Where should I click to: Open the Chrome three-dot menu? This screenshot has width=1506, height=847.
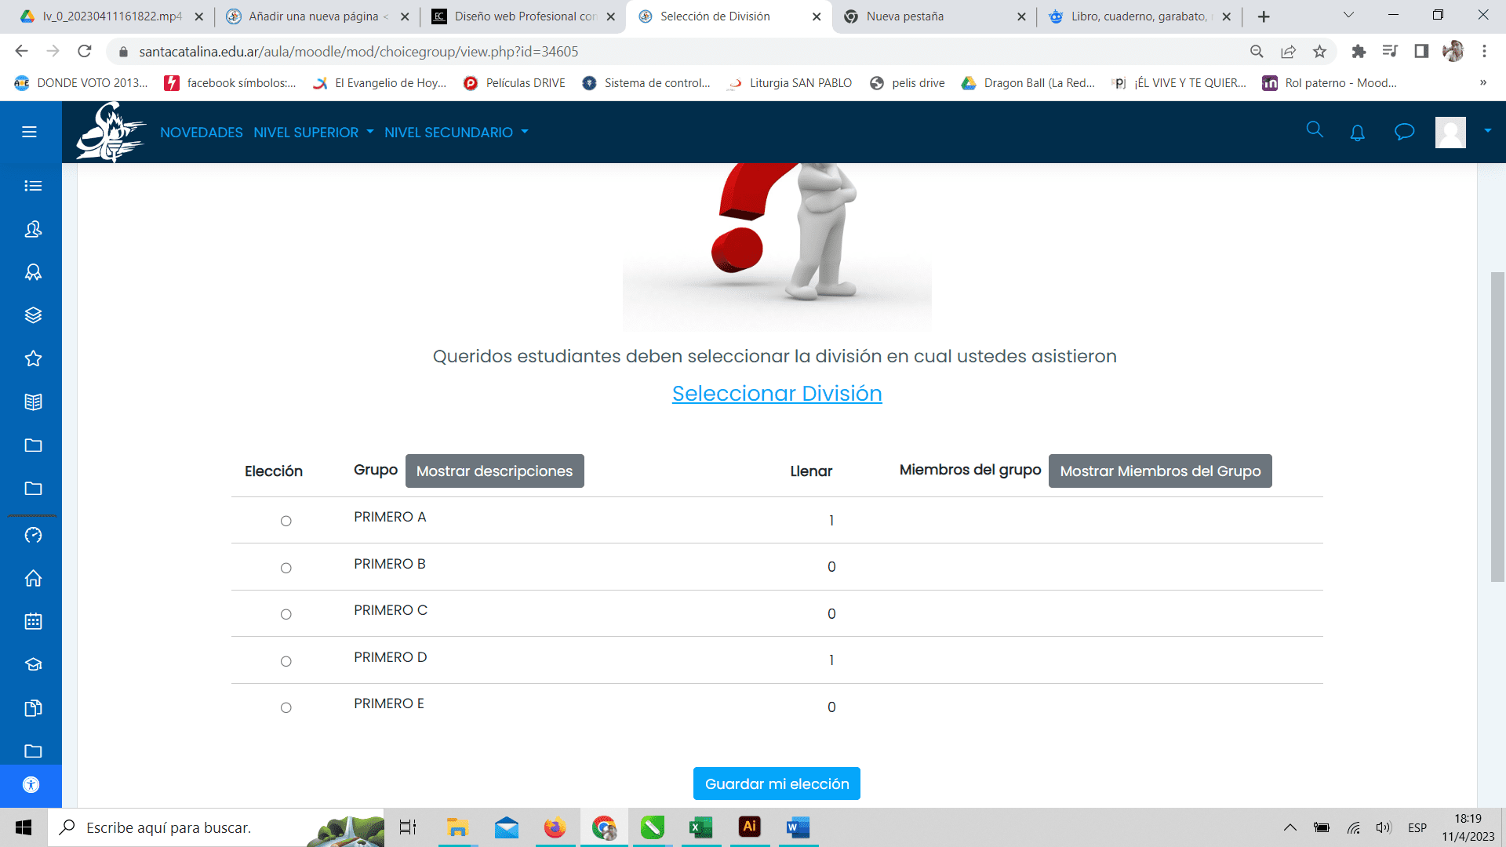point(1484,51)
